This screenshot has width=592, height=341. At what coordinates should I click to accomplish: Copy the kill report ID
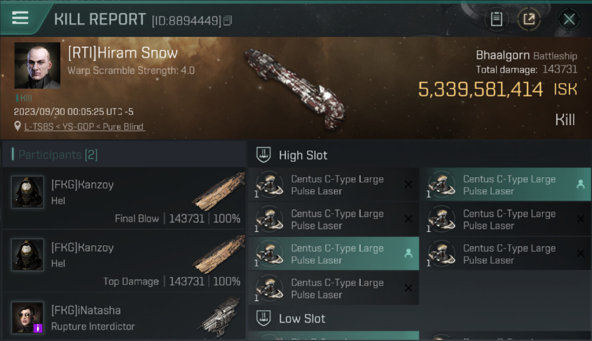coord(228,20)
